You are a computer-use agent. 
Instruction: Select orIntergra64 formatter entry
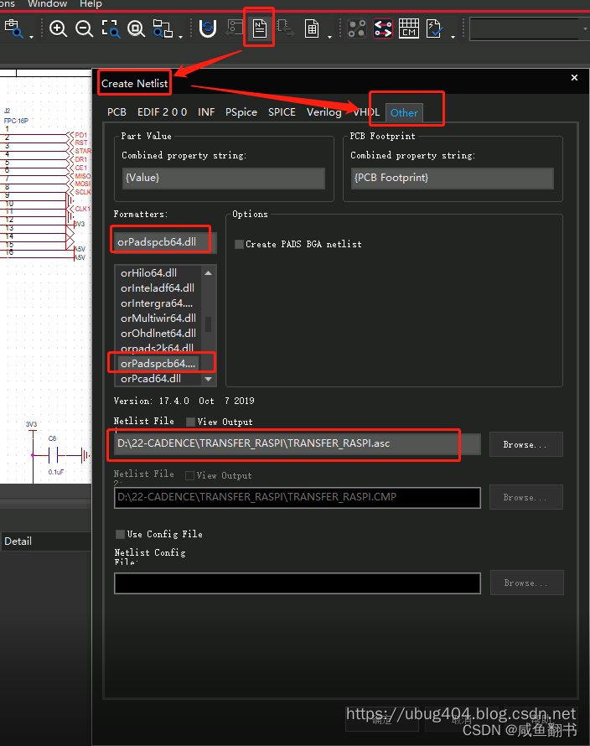157,303
